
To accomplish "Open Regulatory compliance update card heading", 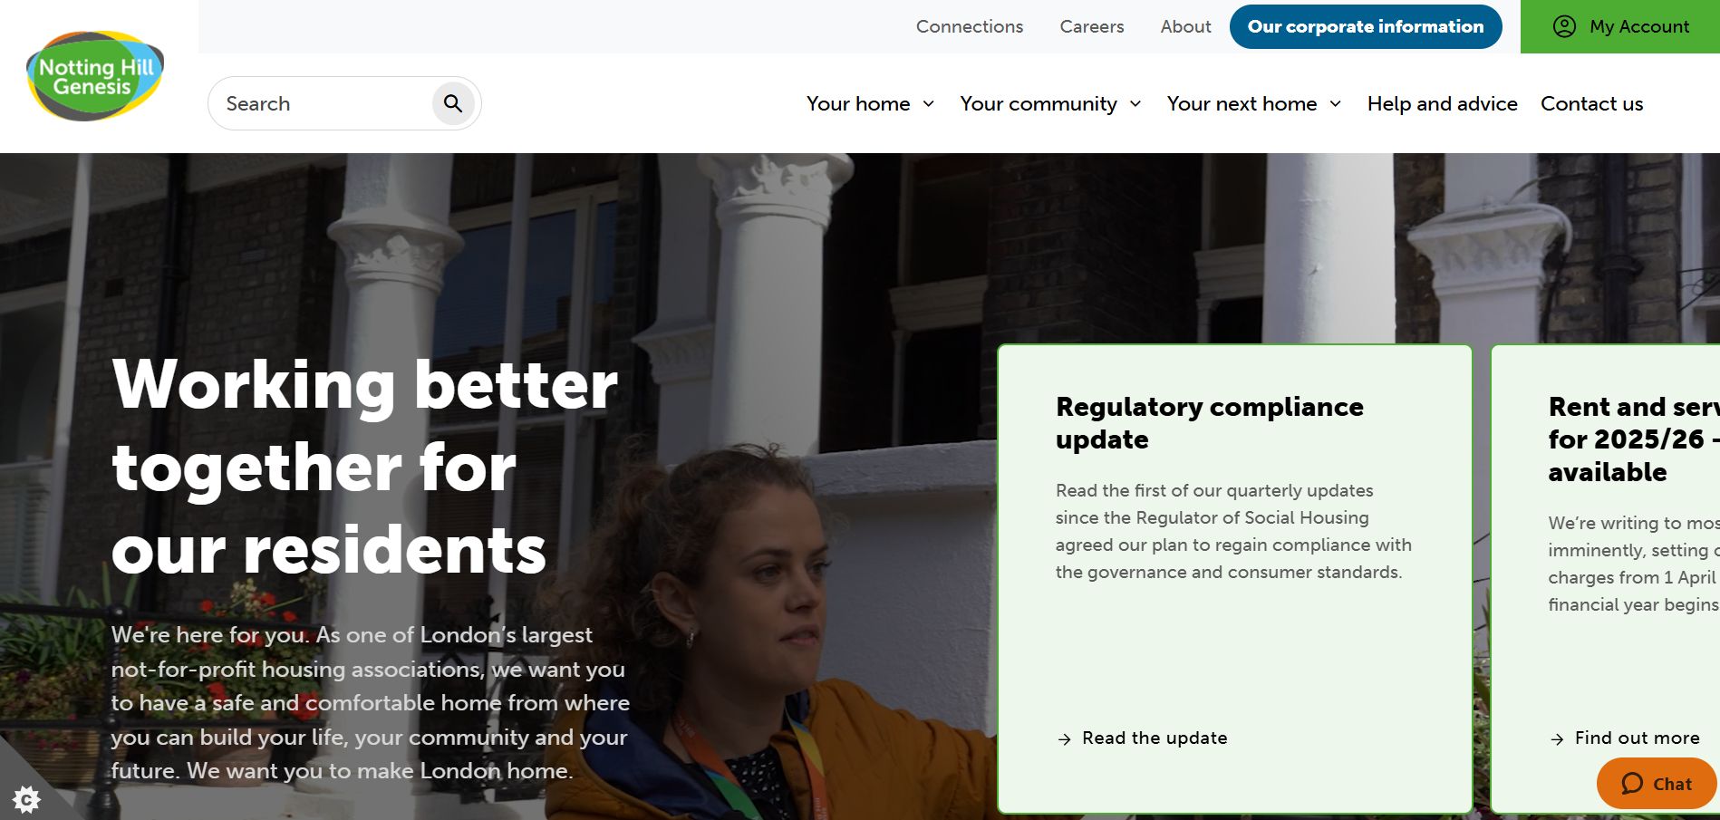I will pos(1209,423).
